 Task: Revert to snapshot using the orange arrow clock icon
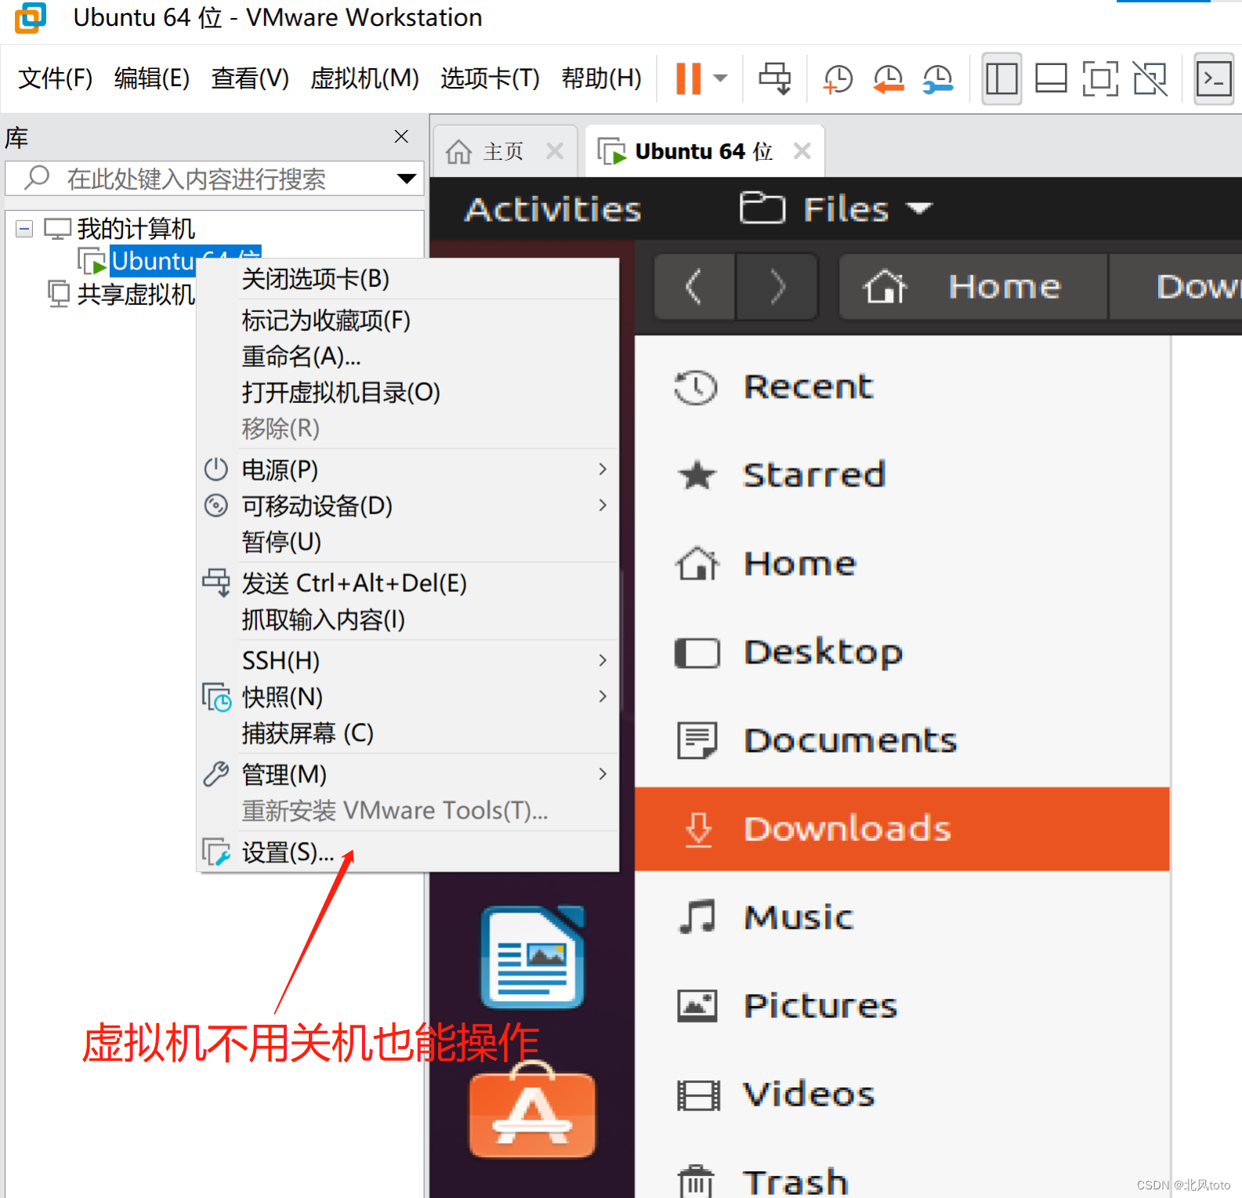click(888, 78)
